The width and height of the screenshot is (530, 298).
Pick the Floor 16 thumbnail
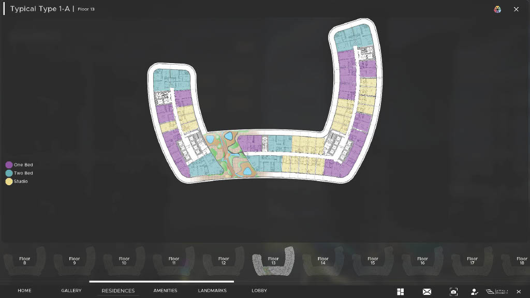422,261
